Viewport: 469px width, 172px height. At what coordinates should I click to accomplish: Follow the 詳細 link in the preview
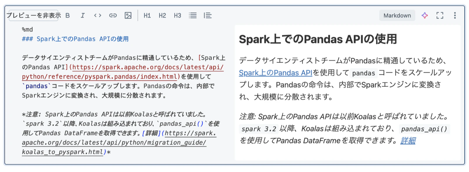click(x=408, y=141)
